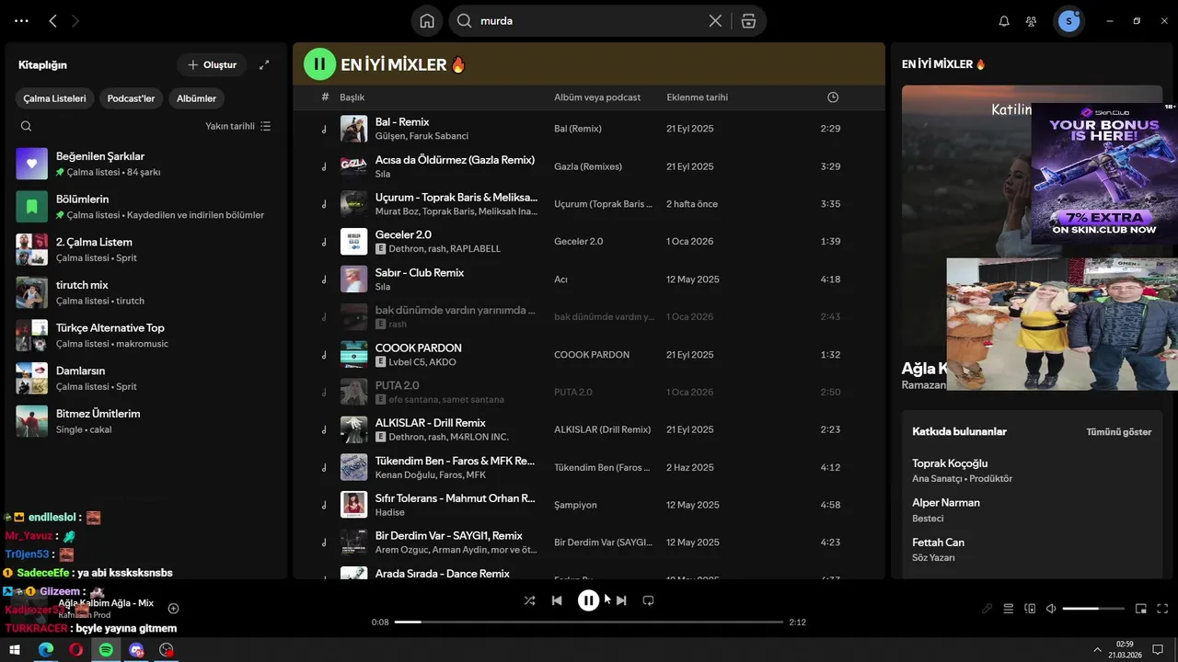Open the three-dots app menu

(x=21, y=20)
